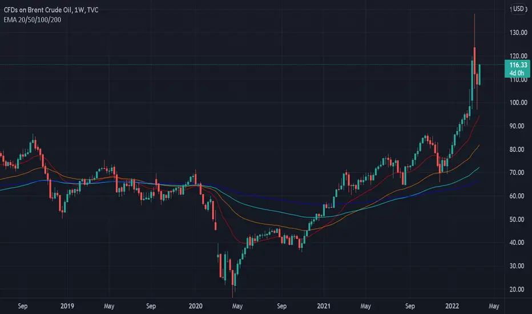Click the 50.00 price axis label
The height and width of the screenshot is (314, 532).
(x=517, y=219)
